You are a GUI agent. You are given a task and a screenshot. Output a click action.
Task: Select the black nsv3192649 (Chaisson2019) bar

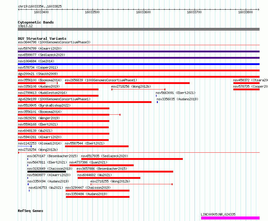tap(47, 172)
